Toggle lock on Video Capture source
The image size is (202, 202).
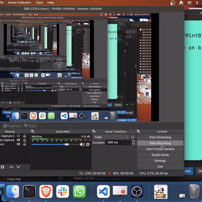pos(25,136)
